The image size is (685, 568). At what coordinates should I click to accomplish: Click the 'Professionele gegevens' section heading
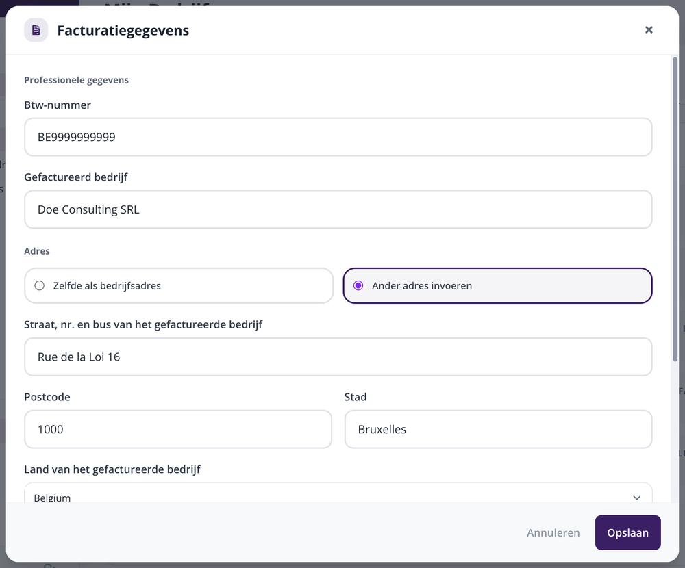pyautogui.click(x=77, y=80)
